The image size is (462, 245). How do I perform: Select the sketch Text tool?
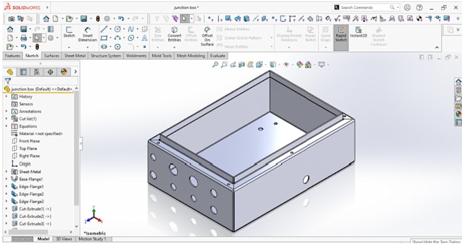click(144, 38)
